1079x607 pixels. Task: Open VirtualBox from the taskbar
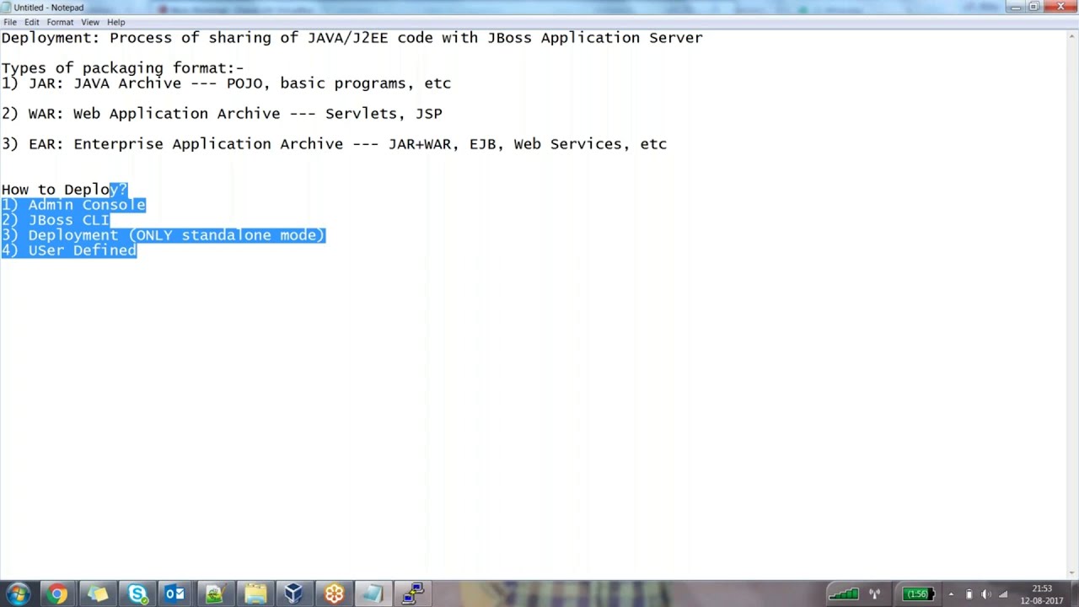(293, 594)
